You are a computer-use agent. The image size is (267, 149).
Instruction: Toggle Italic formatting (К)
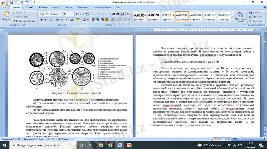coord(46,20)
